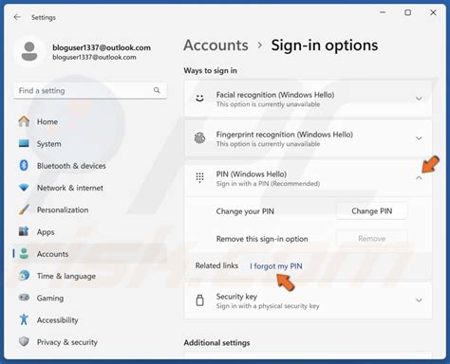The width and height of the screenshot is (450, 364).
Task: Click the Security key USB icon
Action: point(199,300)
